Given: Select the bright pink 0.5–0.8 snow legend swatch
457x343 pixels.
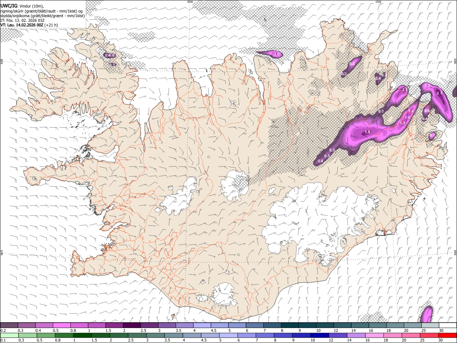Looking at the screenshot, I should point(61,325).
